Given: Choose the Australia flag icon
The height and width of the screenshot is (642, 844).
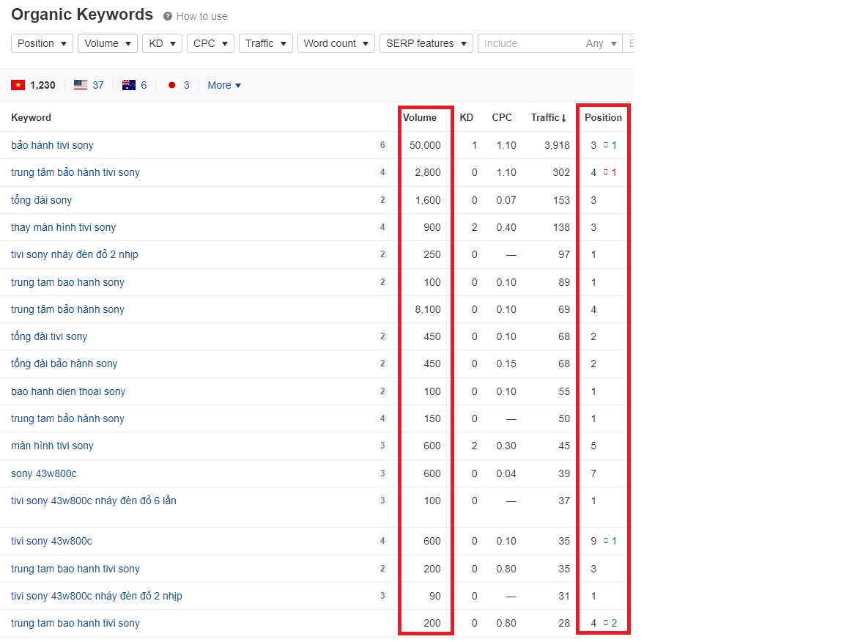Looking at the screenshot, I should 129,85.
